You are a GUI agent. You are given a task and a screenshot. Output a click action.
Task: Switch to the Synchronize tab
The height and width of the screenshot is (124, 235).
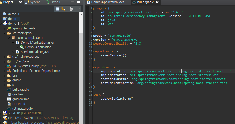tap(34, 2)
